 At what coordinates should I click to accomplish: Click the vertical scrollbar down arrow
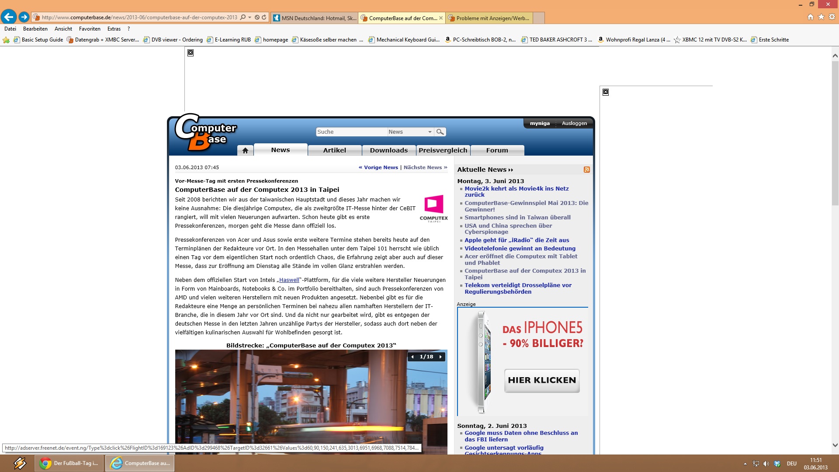835,445
